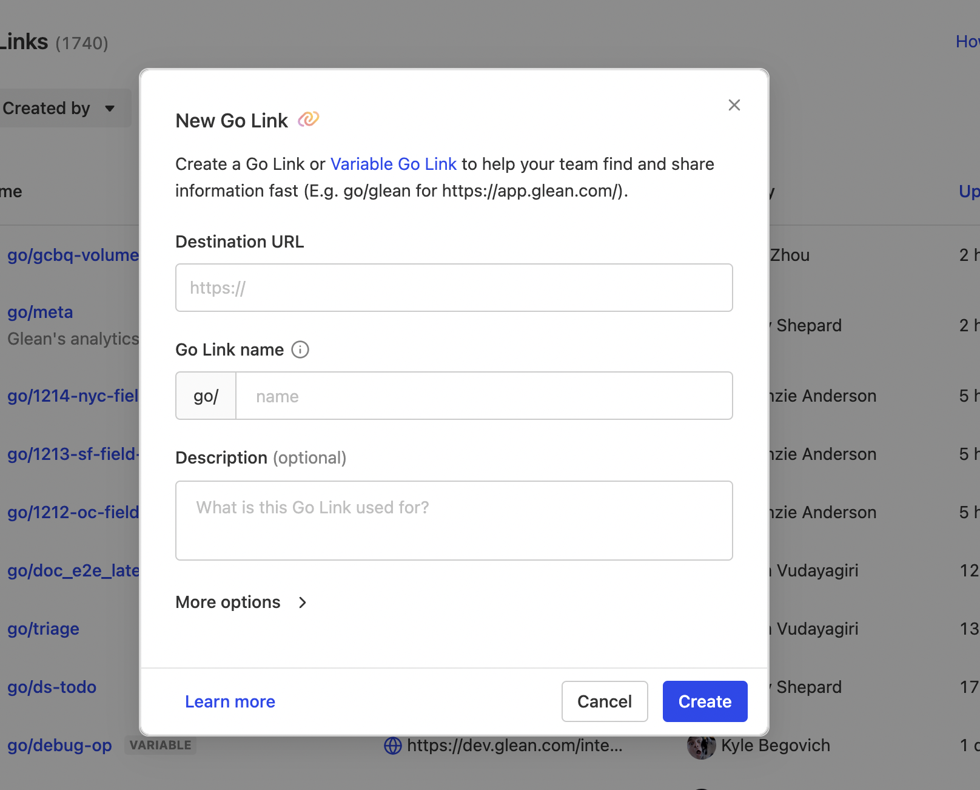This screenshot has height=790, width=980.
Task: Open the go/doc_e2e_late link
Action: pyautogui.click(x=73, y=570)
